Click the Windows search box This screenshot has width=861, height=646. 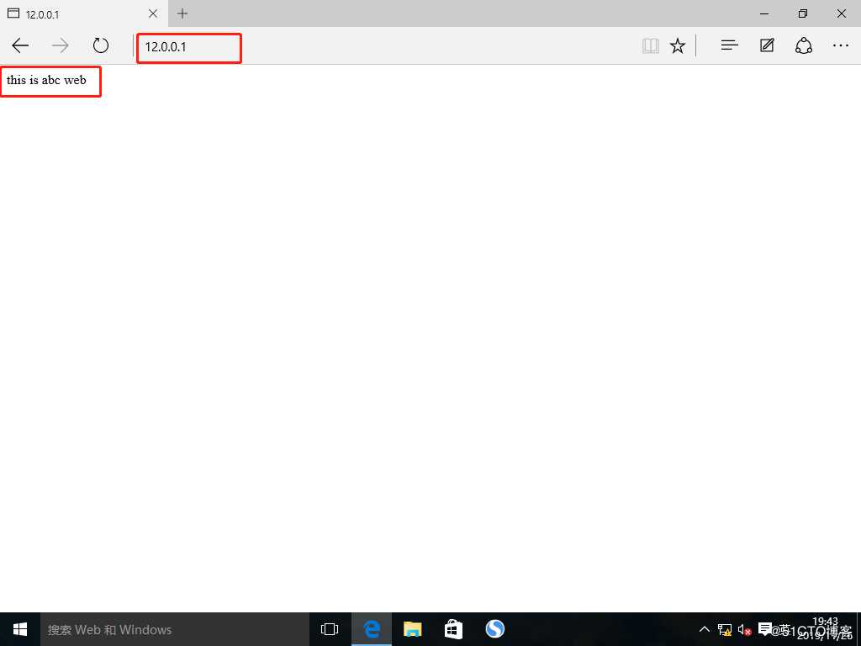(x=175, y=629)
